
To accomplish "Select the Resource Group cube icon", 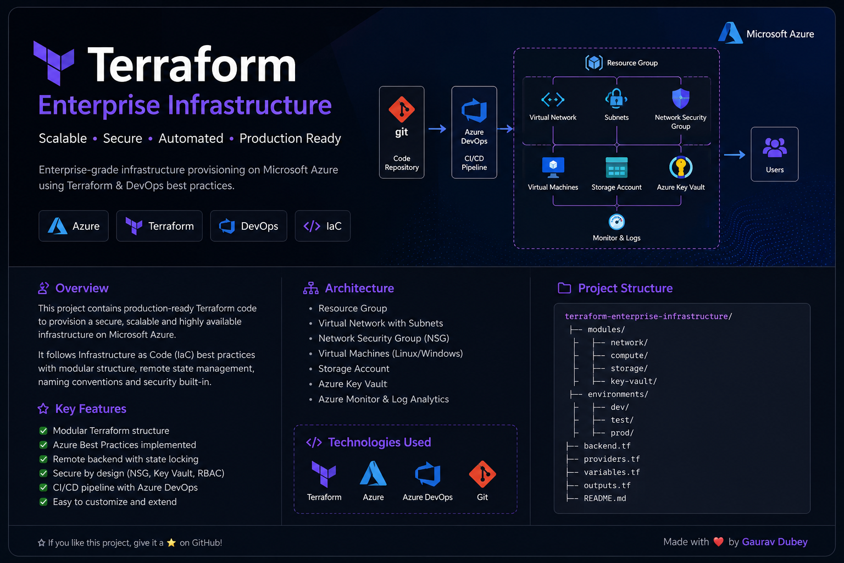I will coord(594,63).
